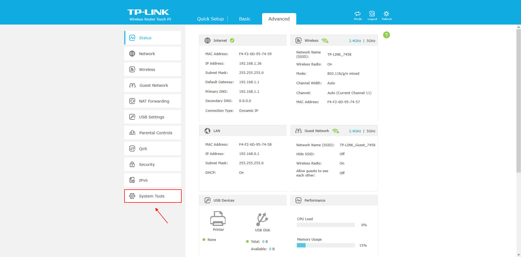
Task: Click the Mode value 802.11b/g/n mixed
Action: [343, 73]
